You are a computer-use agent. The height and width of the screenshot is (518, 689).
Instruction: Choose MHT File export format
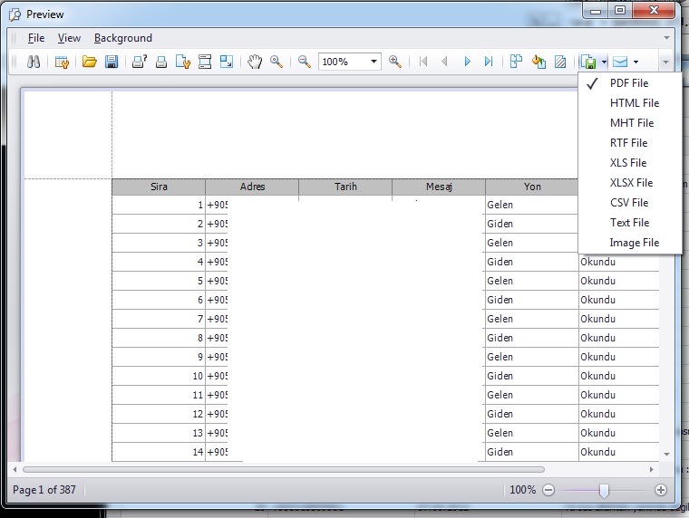tap(630, 123)
